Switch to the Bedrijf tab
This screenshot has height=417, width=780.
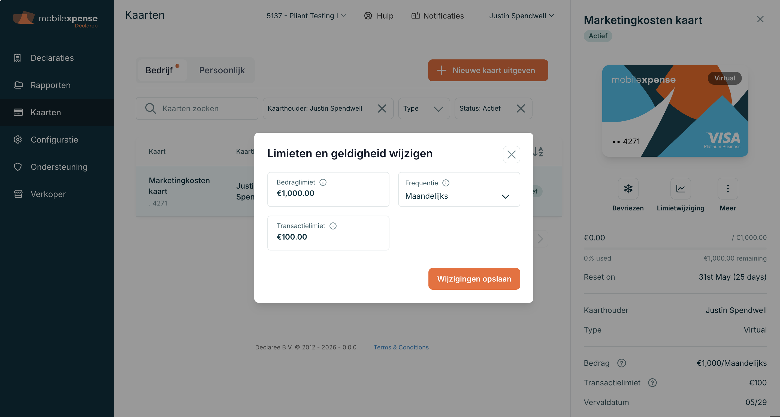162,70
